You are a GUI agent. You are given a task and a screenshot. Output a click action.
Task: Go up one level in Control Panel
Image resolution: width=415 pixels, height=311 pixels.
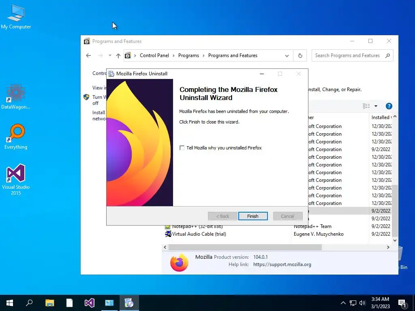pos(118,55)
